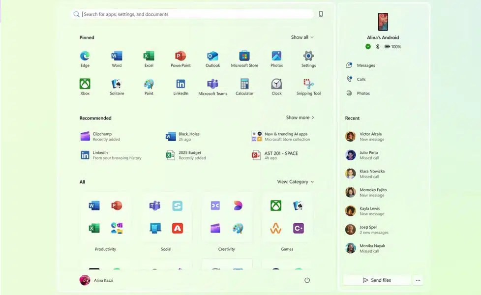Click the Xbox icon in the Games folder
The width and height of the screenshot is (481, 295).
tap(276, 206)
